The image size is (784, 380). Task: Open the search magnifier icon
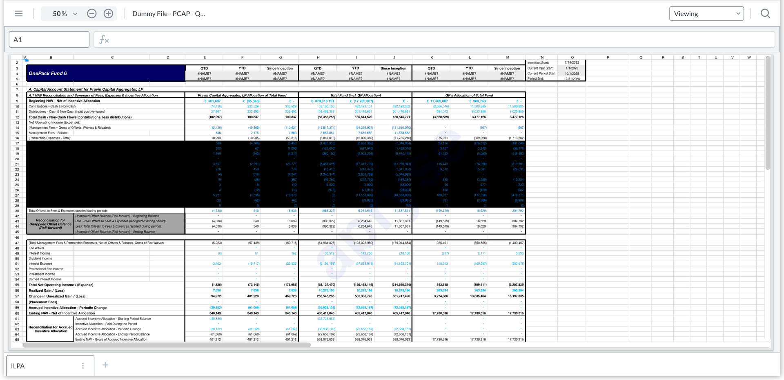[765, 13]
